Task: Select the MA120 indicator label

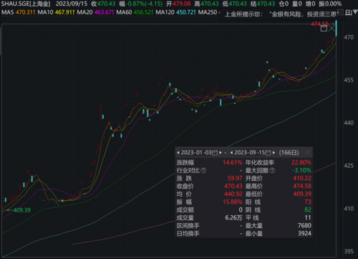Action: click(165, 12)
